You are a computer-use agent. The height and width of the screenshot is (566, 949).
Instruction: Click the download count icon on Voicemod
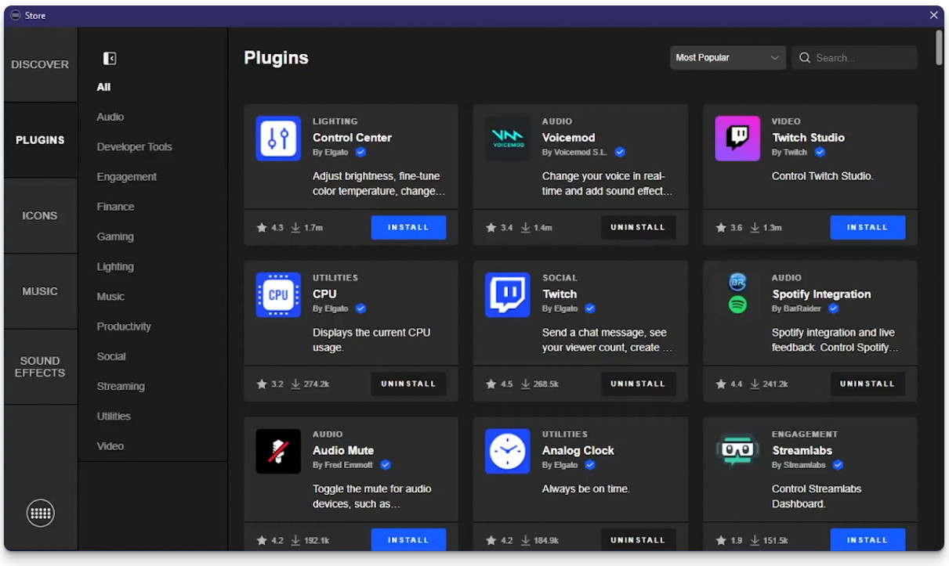tap(526, 228)
